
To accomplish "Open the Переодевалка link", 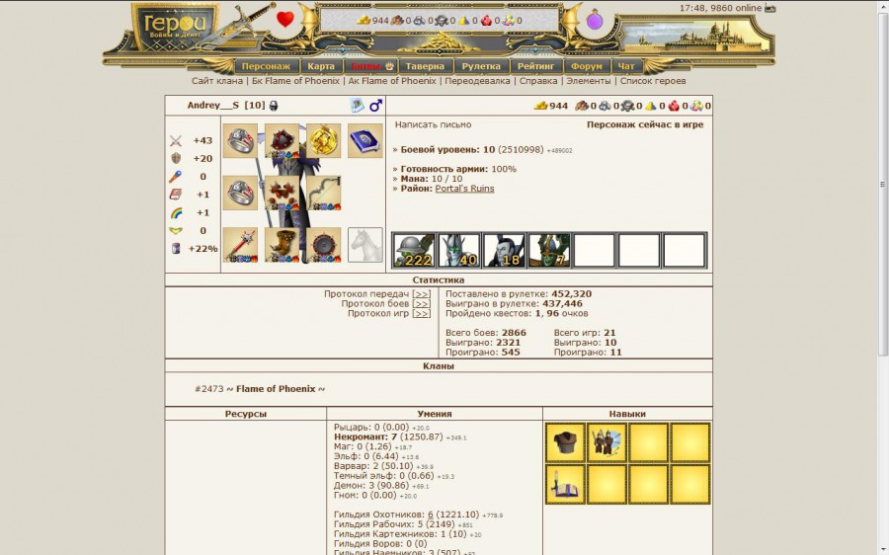I will tap(477, 81).
